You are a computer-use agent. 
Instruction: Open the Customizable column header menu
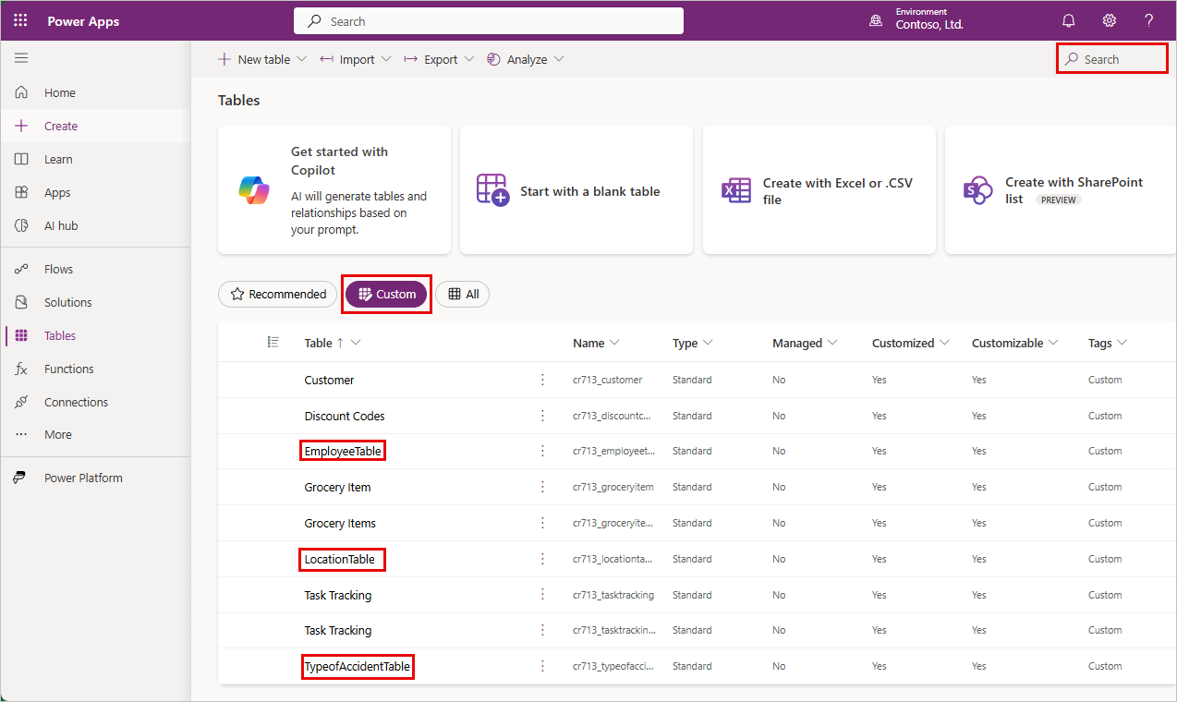point(1016,343)
